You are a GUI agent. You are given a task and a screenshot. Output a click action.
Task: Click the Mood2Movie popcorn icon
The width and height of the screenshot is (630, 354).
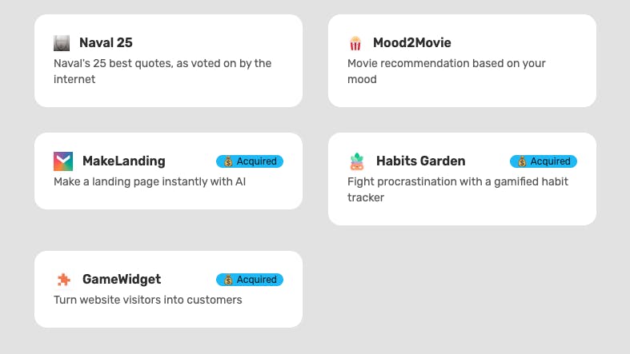click(x=355, y=43)
